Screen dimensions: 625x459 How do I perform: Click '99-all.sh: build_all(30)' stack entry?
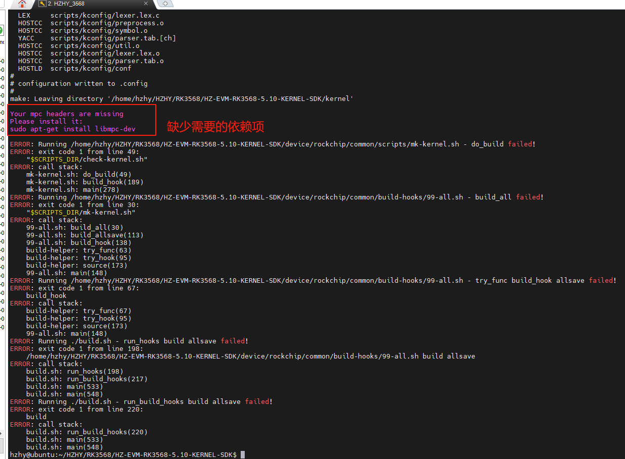[x=75, y=228]
